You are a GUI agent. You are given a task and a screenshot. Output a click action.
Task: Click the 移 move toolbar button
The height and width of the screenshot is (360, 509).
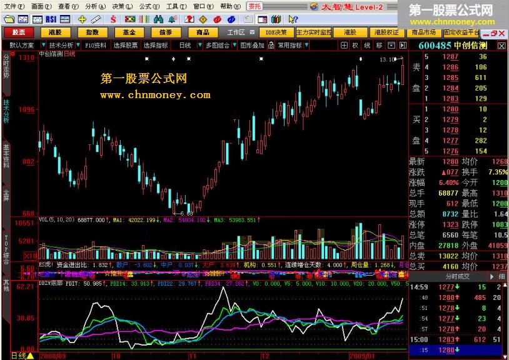tap(379, 46)
